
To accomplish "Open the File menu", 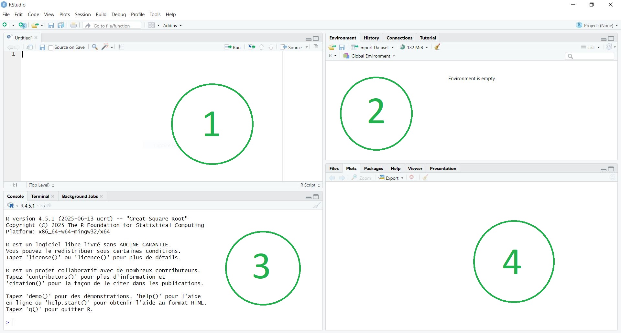I will 6,15.
